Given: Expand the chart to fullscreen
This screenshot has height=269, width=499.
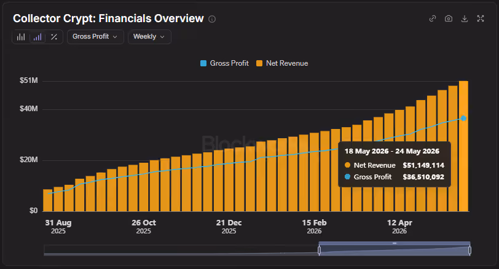Looking at the screenshot, I should [x=481, y=18].
